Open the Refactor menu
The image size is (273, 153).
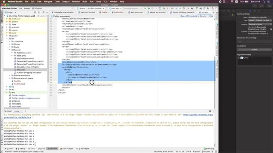coord(76,2)
